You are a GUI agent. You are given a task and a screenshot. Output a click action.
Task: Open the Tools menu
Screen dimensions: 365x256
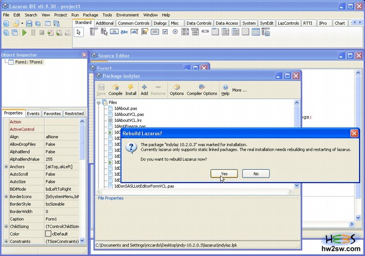click(107, 15)
